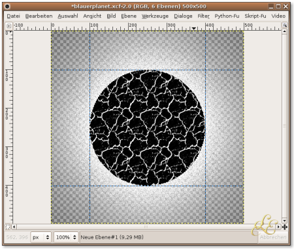Open the Filter menu
Viewport: 294px width, 249px height.
click(203, 16)
